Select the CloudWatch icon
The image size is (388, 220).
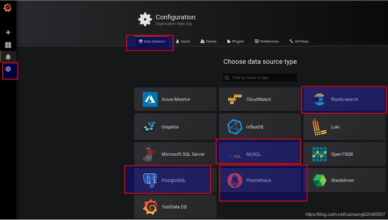point(235,99)
